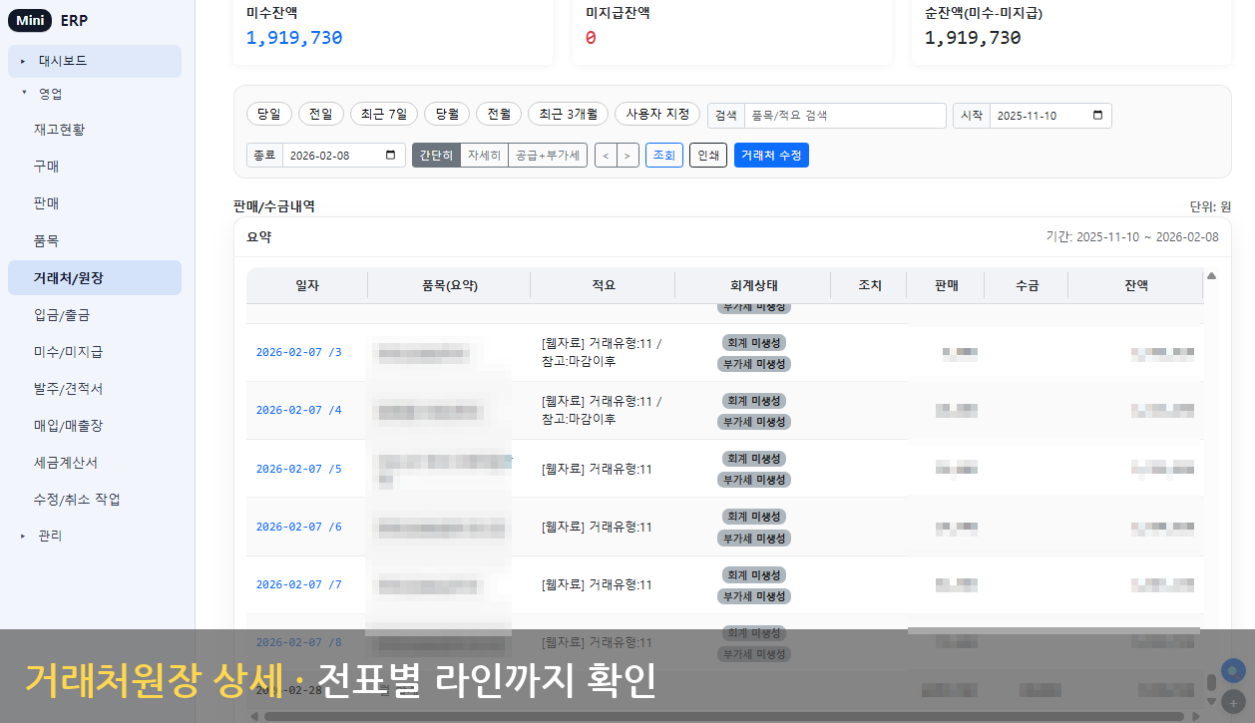The height and width of the screenshot is (723, 1255).
Task: Click the 미수잔액 value 1,919,730
Action: (x=294, y=38)
